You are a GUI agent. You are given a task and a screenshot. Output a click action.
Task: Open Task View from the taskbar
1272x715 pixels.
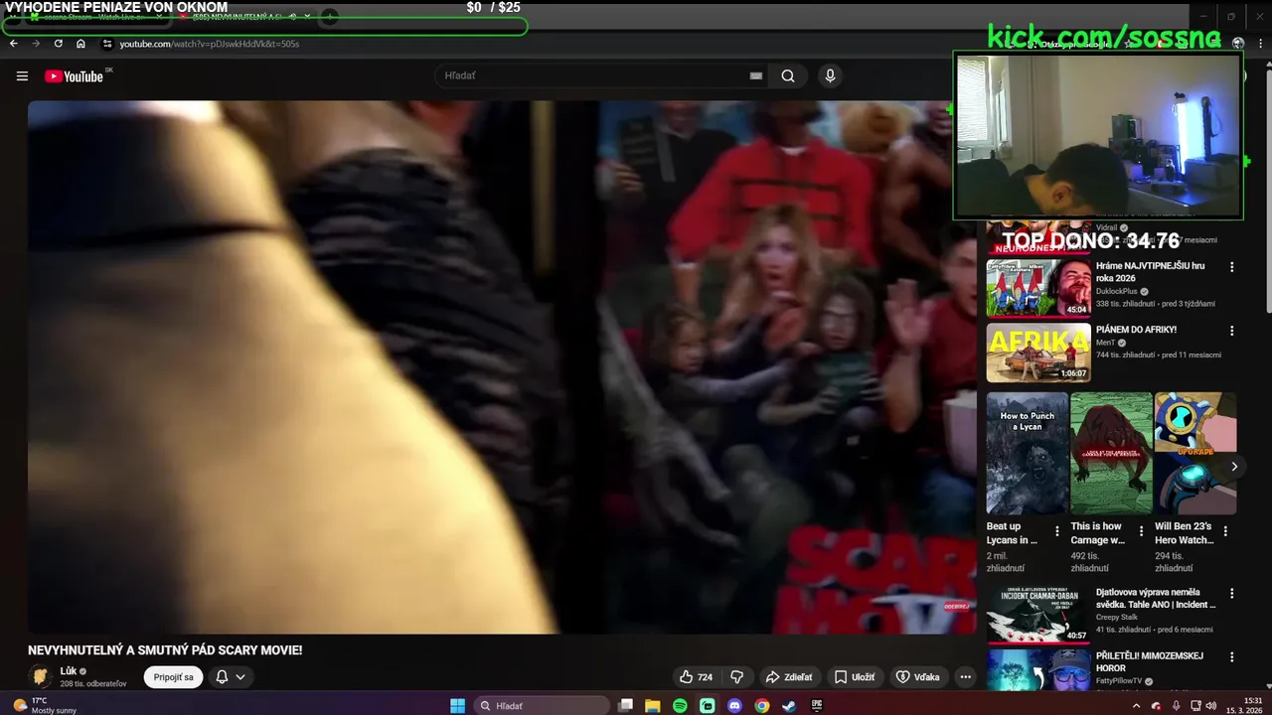pyautogui.click(x=626, y=706)
